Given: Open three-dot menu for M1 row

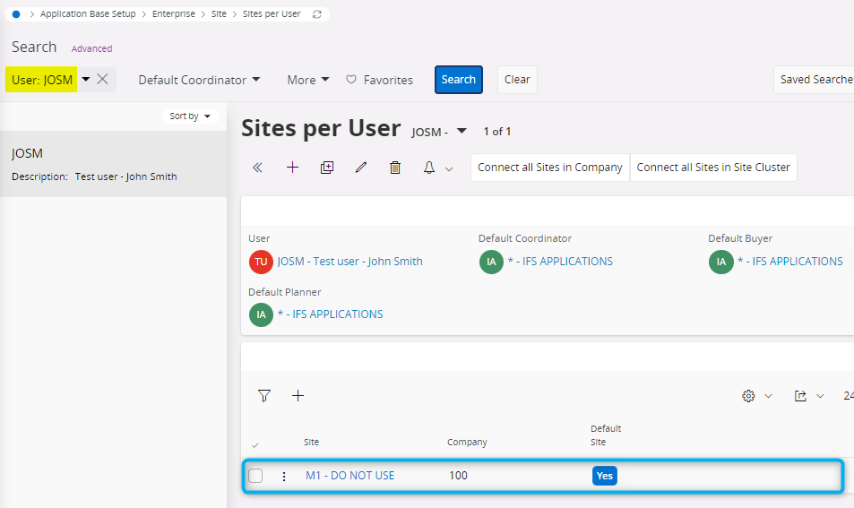Looking at the screenshot, I should pos(284,477).
